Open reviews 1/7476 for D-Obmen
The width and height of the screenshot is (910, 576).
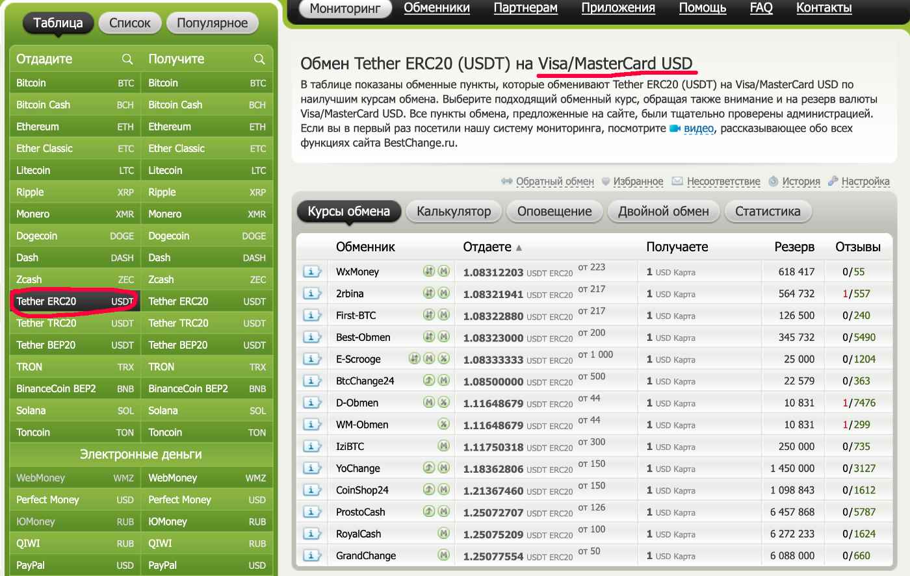859,403
